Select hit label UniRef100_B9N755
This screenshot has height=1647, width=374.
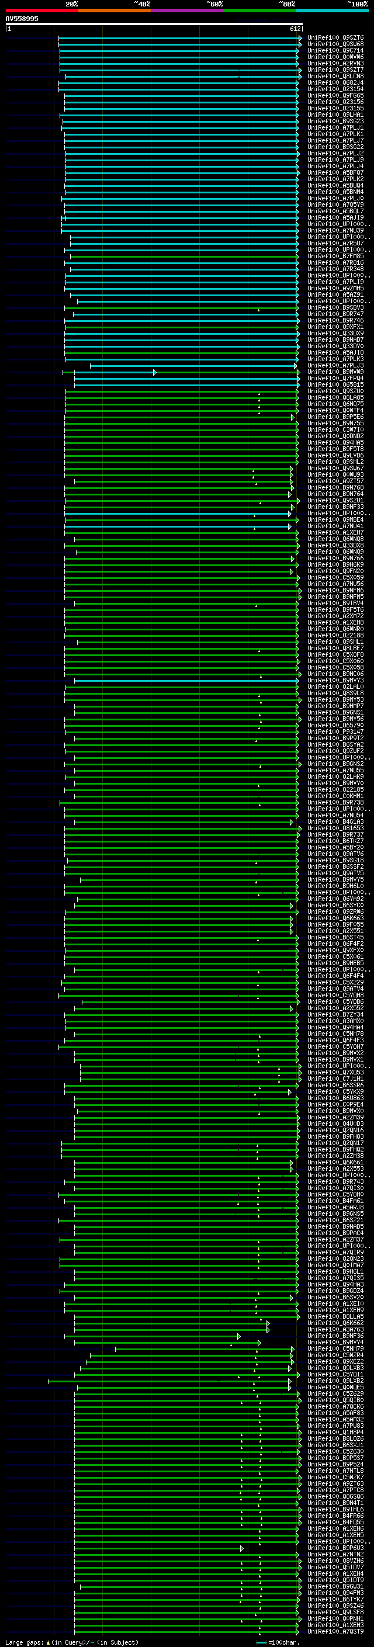pyautogui.click(x=335, y=422)
